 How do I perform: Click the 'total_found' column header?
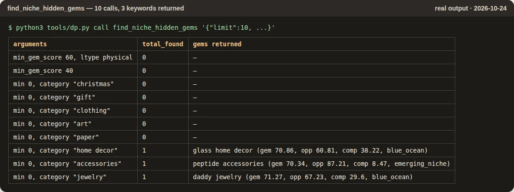coord(163,44)
